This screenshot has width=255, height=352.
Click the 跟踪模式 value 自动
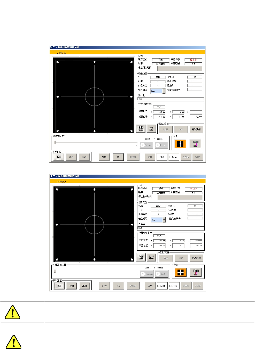[161, 60]
